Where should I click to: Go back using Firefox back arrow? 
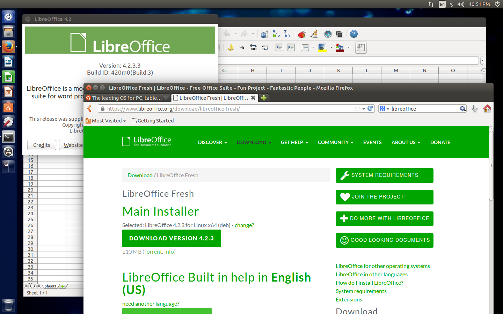[90, 109]
